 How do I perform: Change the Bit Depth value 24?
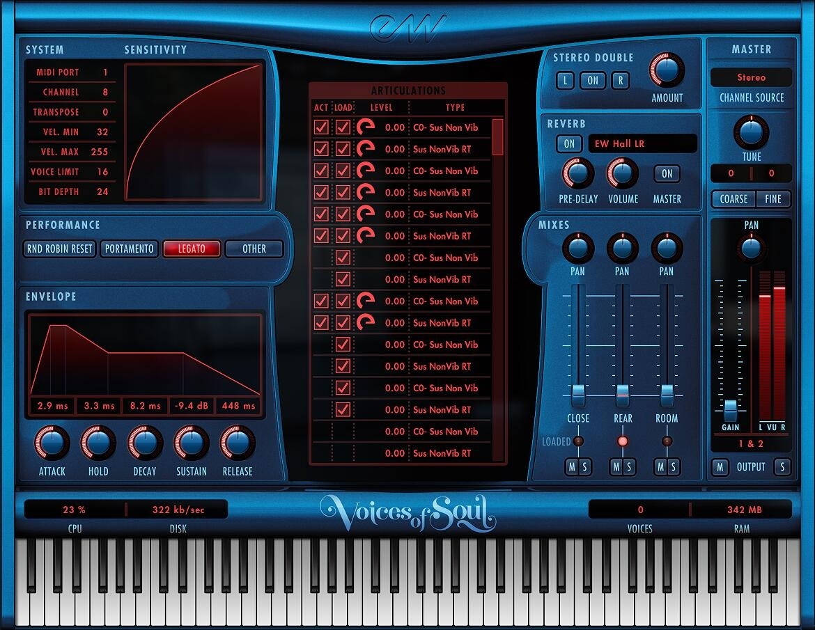click(103, 191)
